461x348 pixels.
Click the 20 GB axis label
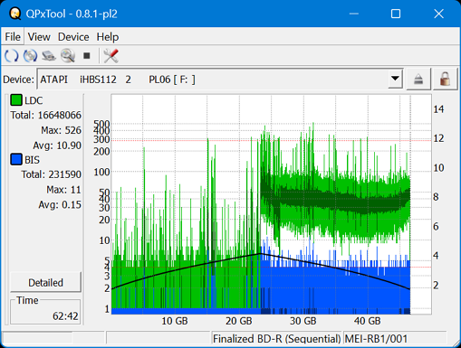tap(239, 321)
